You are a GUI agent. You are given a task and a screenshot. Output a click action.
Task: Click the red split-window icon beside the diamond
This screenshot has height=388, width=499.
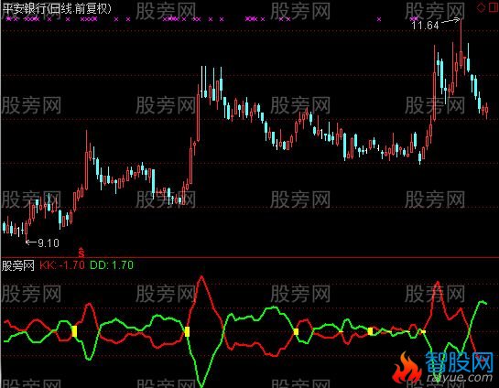(493, 7)
